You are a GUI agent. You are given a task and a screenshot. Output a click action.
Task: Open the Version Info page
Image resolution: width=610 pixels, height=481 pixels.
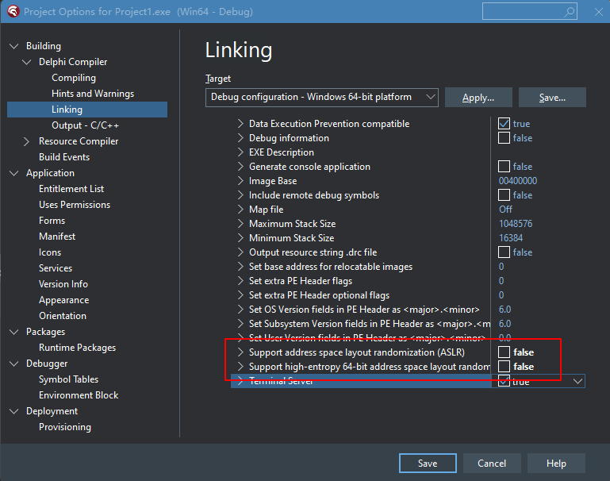tap(63, 284)
